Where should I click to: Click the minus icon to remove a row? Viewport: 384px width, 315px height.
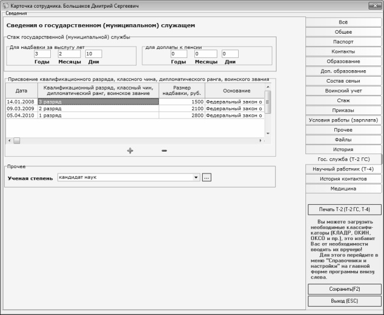(x=164, y=150)
